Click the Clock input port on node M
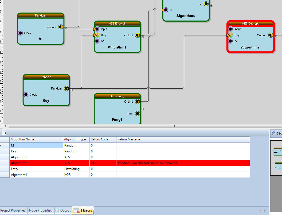282x215 pixels. [x=20, y=33]
